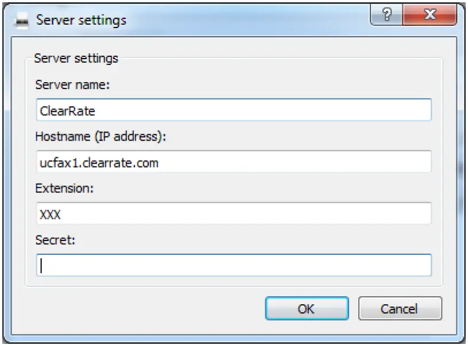
Task: Dismiss the dialog using Cancel
Action: tap(400, 308)
